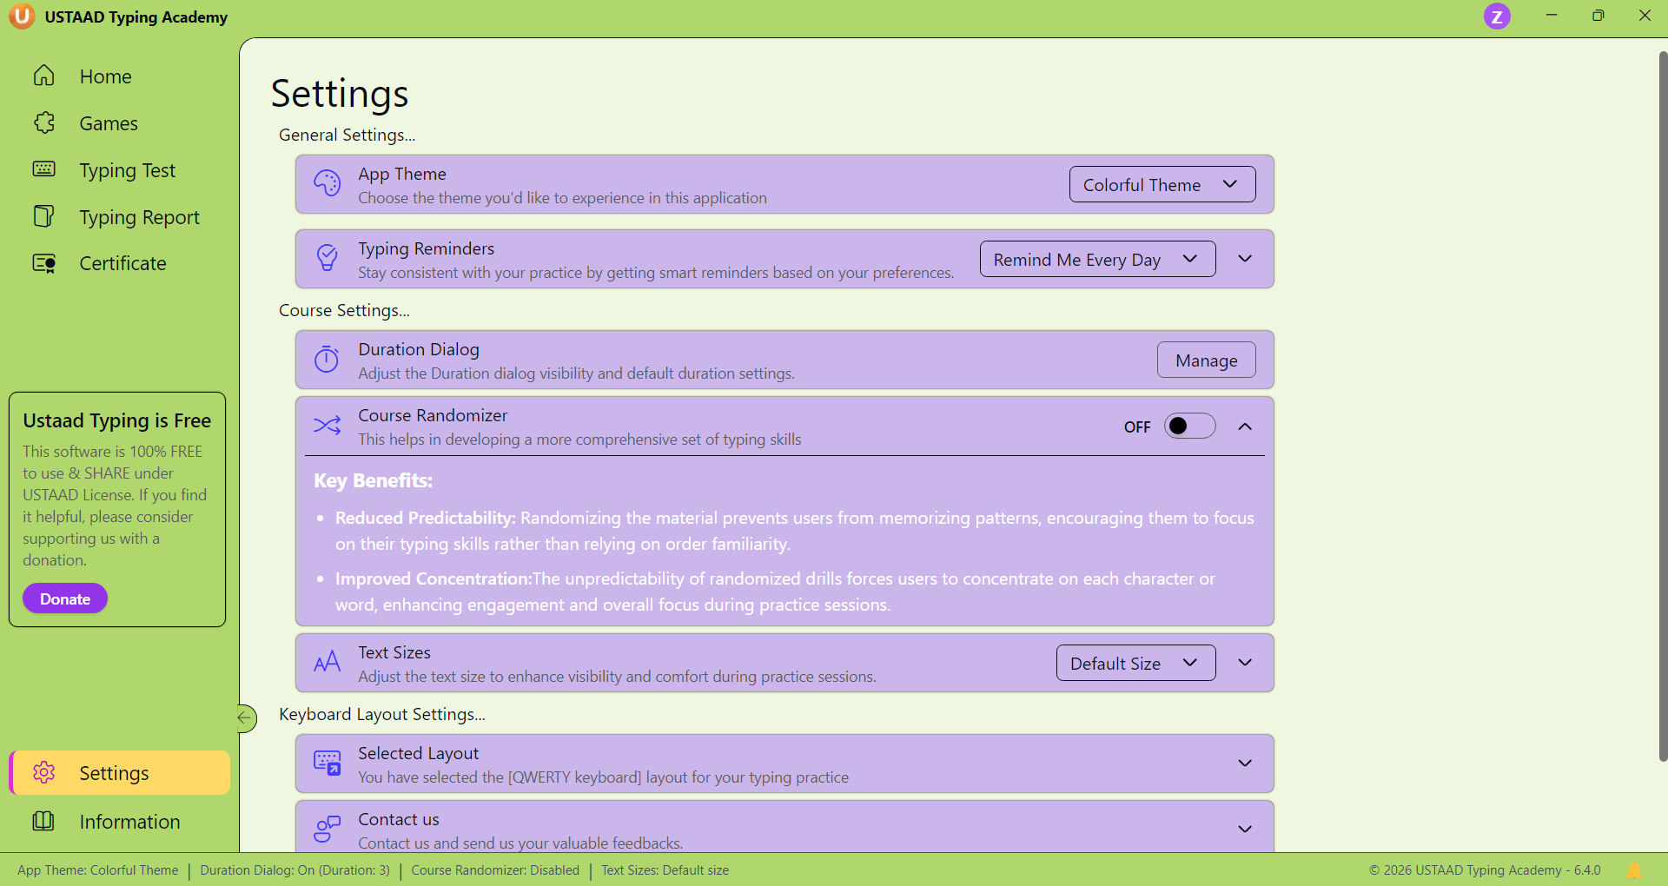
Task: Open the Remind Me Every Day dropdown
Action: coord(1096,259)
